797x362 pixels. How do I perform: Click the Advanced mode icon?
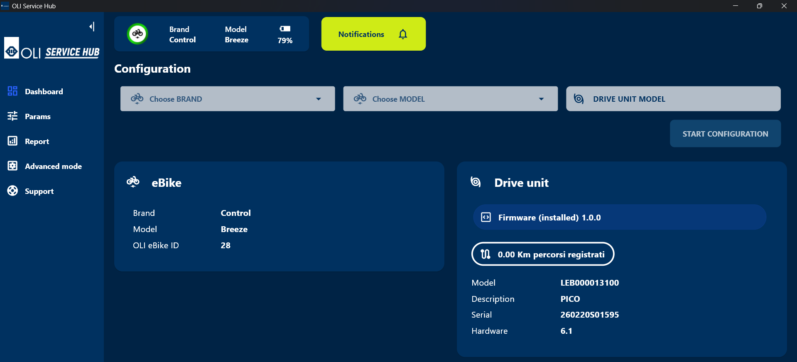(12, 166)
